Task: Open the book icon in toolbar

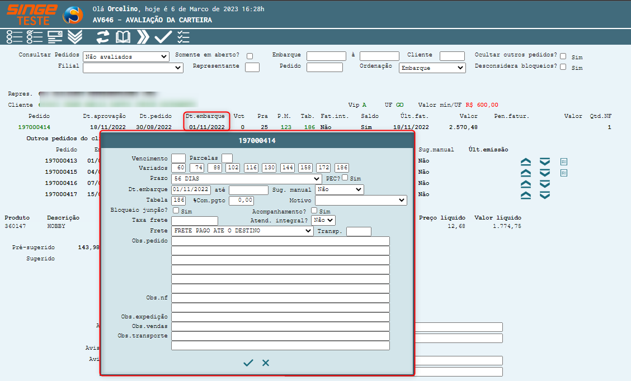Action: [x=123, y=37]
